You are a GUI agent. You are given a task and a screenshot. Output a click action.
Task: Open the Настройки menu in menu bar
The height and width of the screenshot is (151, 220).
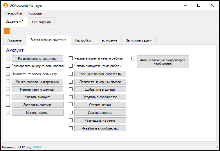click(x=13, y=13)
